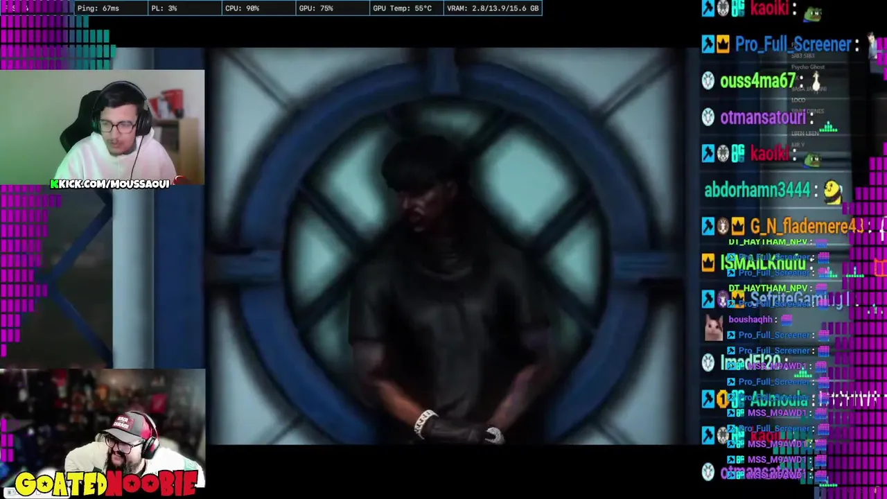Image resolution: width=887 pixels, height=499 pixels.
Task: Click the crown badge beside the ISMAIL username
Action: click(x=708, y=263)
